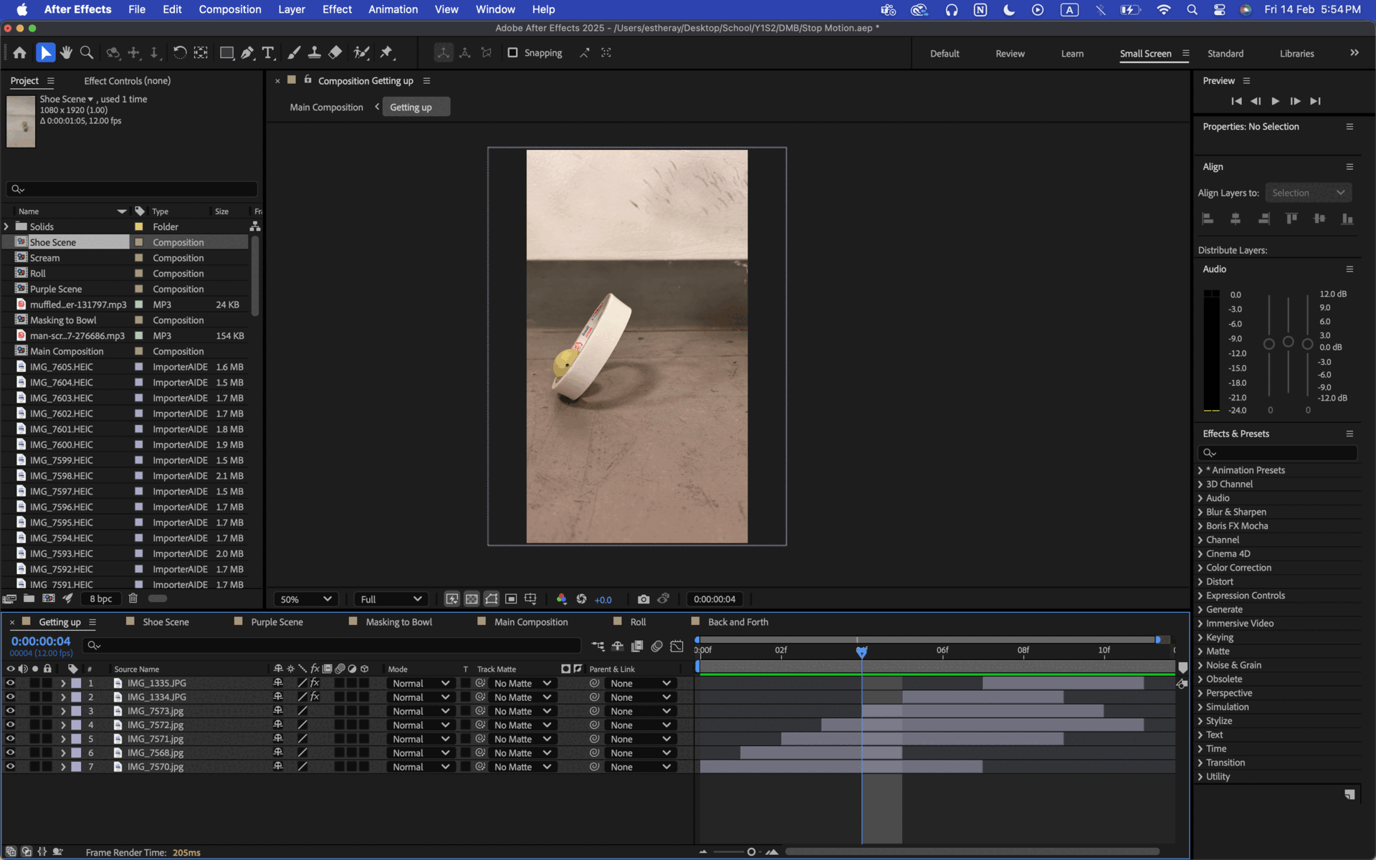Toggle the effects fx switch on IMG_1335.JPG

point(315,683)
